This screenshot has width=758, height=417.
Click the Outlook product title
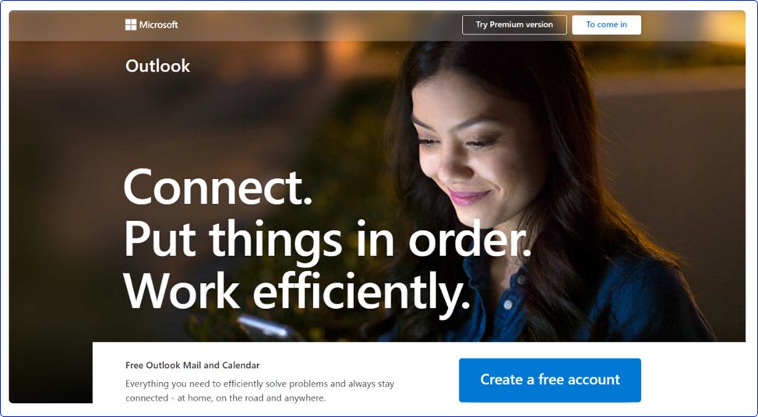point(157,66)
